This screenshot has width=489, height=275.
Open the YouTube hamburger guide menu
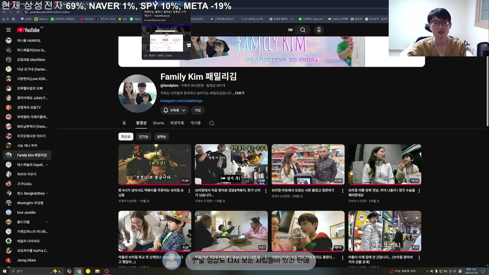coord(8,30)
